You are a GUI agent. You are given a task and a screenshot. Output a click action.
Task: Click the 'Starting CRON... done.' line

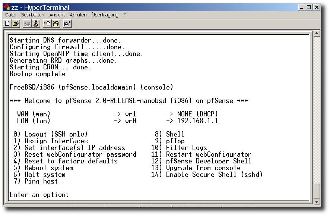click(50, 67)
